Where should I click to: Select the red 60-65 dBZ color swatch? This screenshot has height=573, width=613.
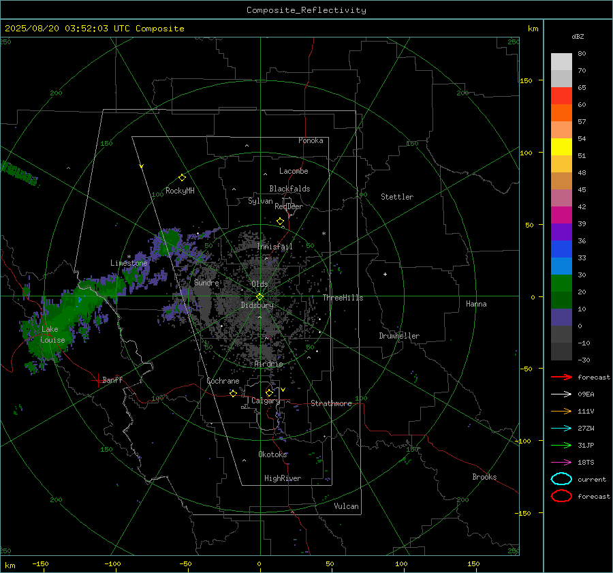561,95
